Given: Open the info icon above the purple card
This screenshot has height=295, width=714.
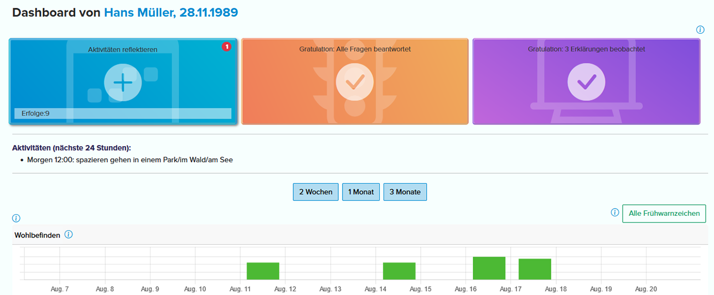Looking at the screenshot, I should tap(700, 29).
